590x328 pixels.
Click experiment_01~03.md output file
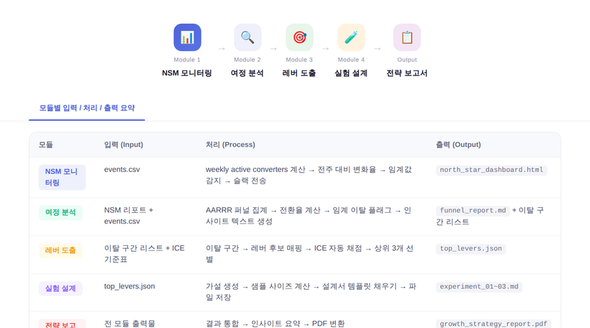[479, 286]
